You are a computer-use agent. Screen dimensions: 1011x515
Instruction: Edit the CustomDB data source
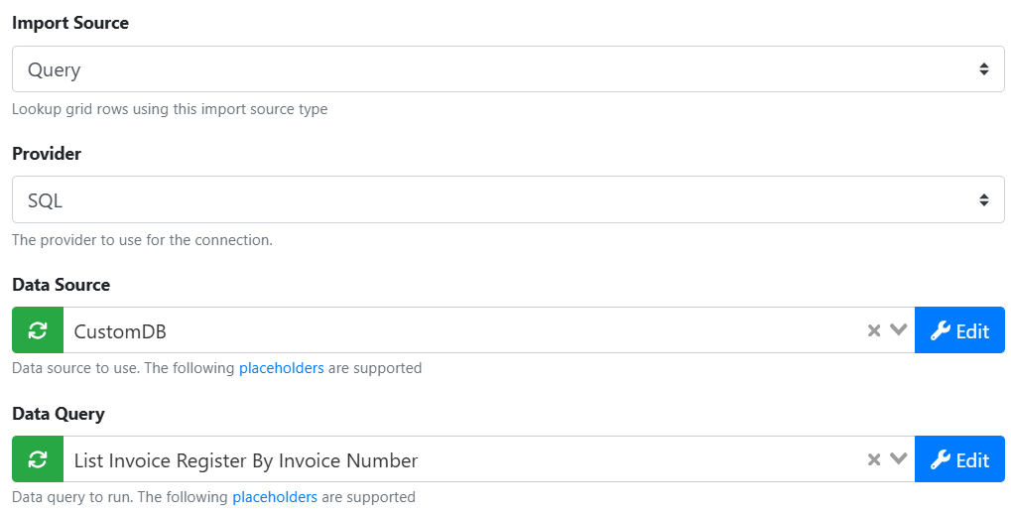coord(959,330)
